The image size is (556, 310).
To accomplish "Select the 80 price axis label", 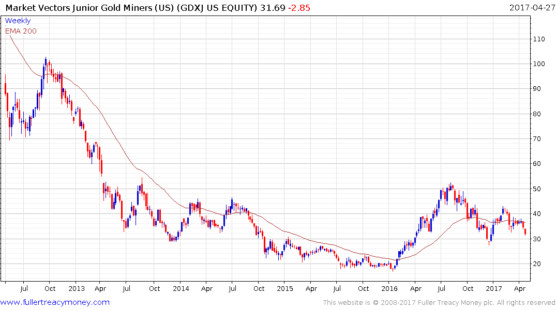I will 537,114.
